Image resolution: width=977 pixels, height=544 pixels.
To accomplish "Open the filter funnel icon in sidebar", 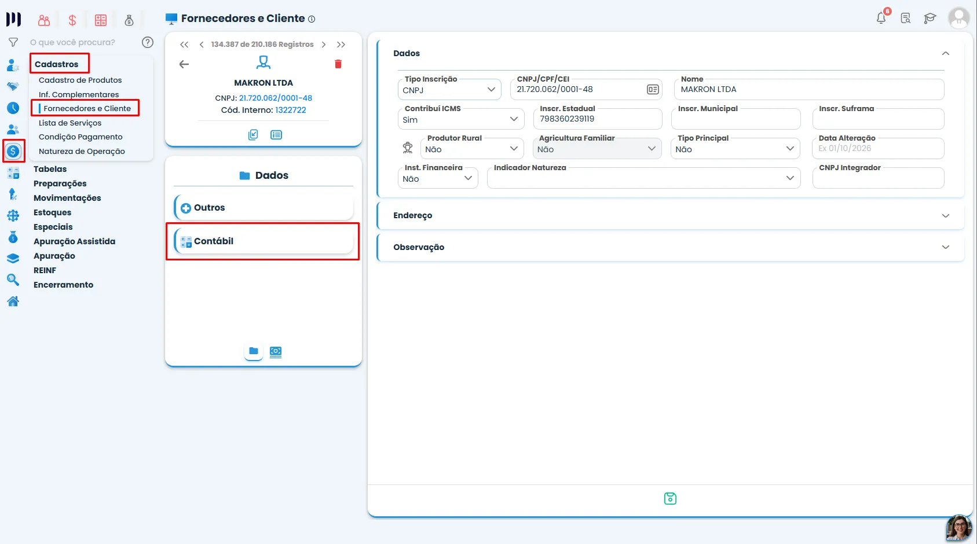I will [x=13, y=42].
